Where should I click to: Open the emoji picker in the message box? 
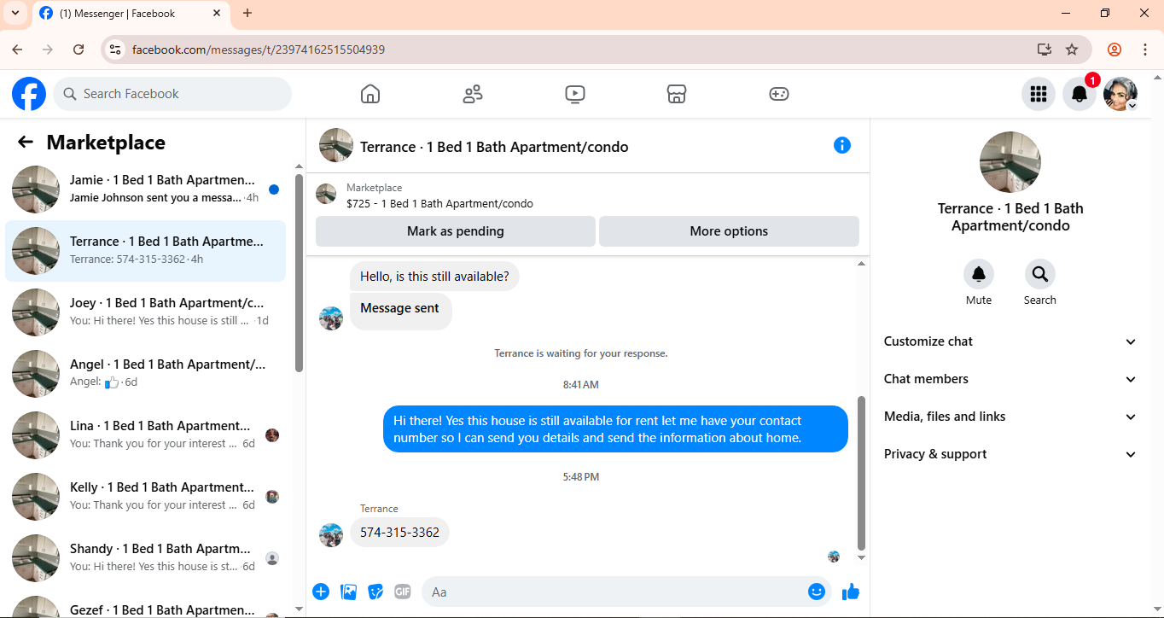pyautogui.click(x=817, y=592)
